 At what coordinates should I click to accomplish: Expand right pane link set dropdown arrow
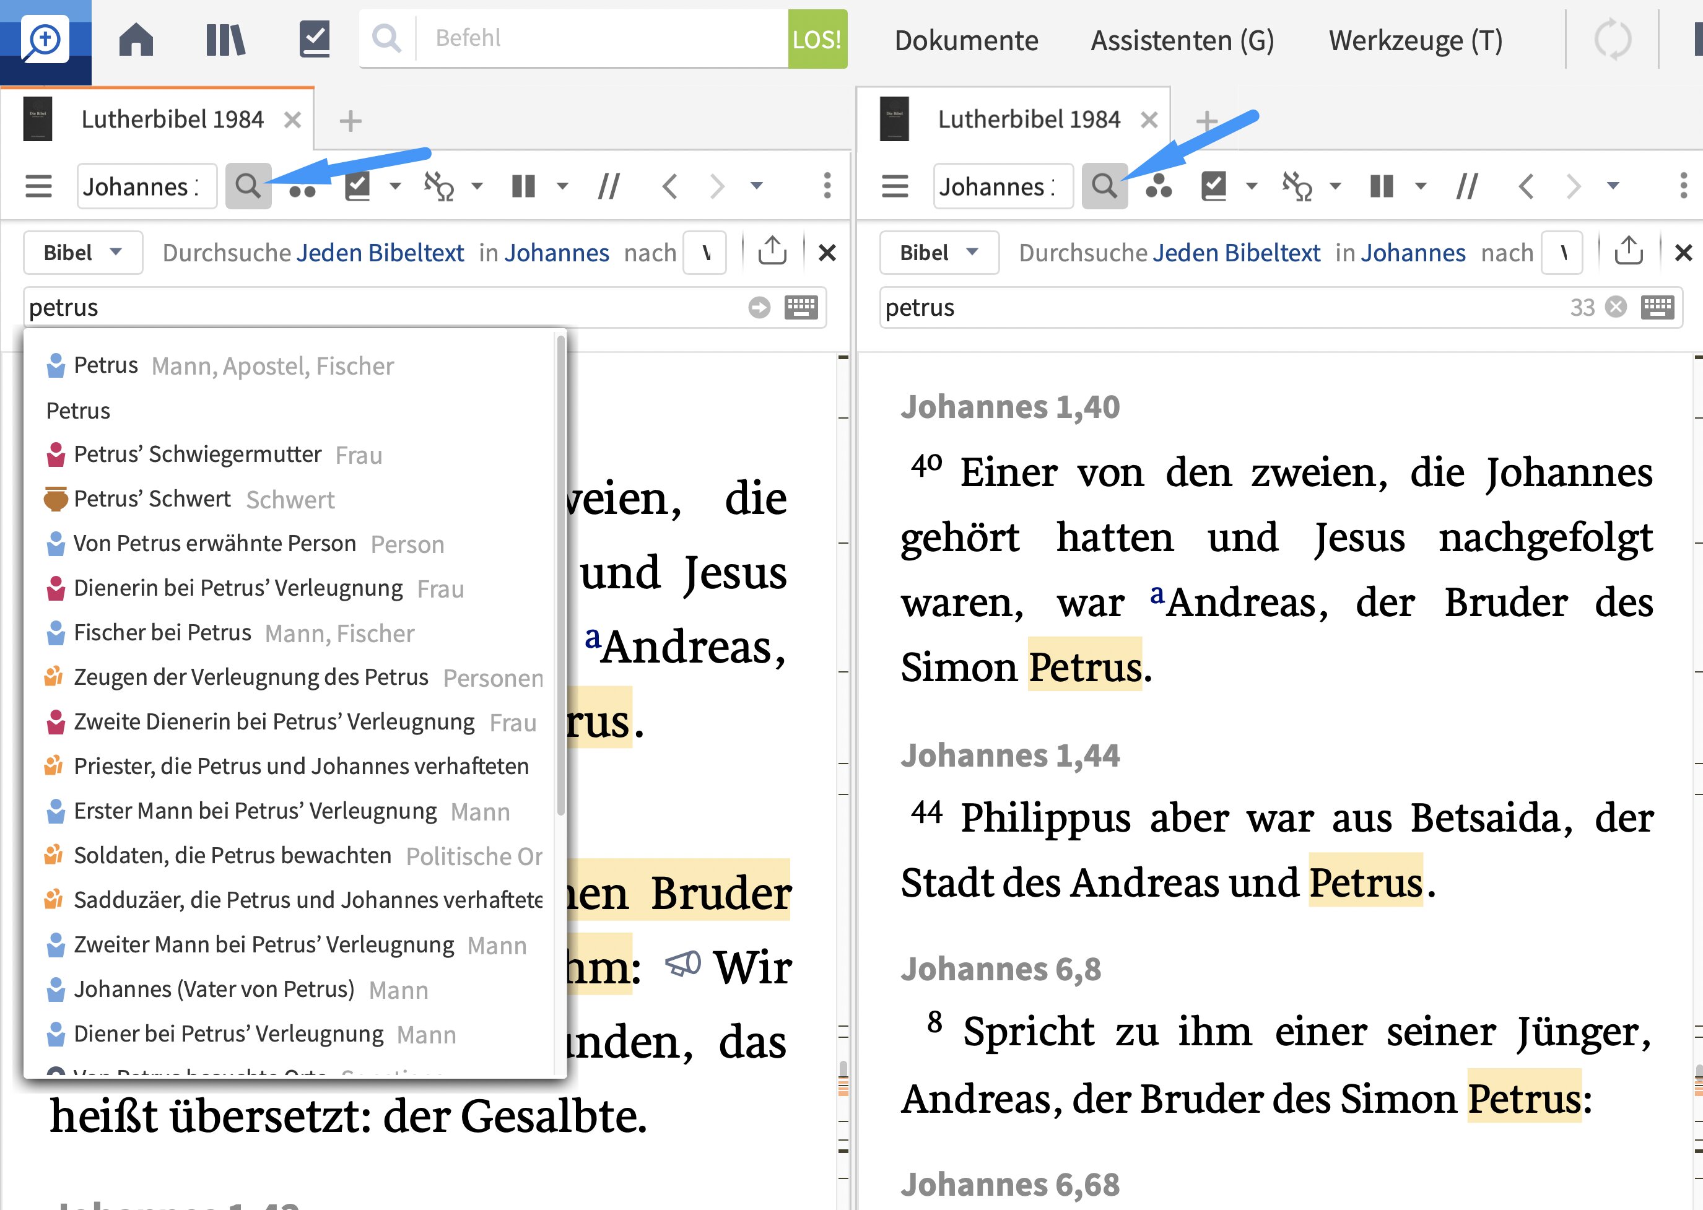1335,186
